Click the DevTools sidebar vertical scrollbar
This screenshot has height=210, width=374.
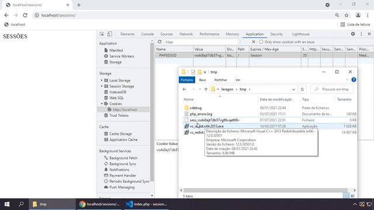pyautogui.click(x=152, y=112)
